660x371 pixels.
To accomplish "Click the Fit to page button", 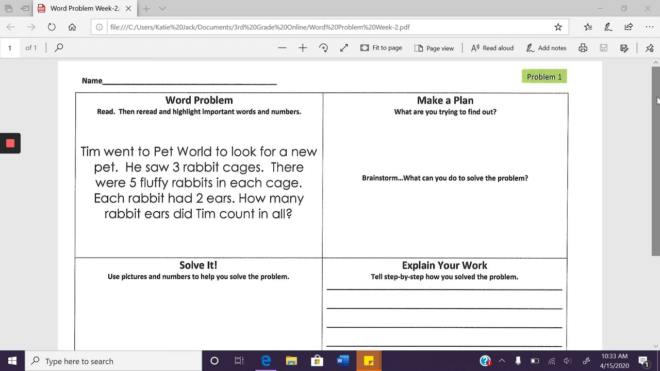I will coord(381,48).
